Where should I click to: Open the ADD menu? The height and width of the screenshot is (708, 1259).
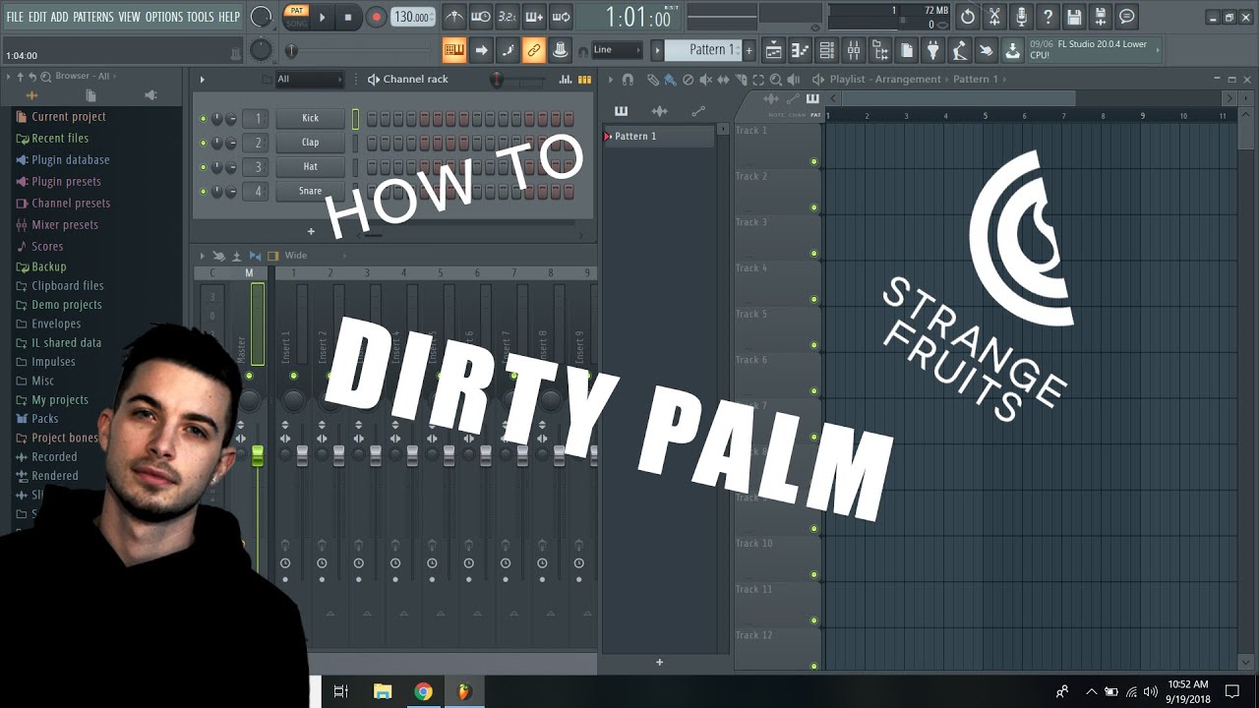[60, 17]
